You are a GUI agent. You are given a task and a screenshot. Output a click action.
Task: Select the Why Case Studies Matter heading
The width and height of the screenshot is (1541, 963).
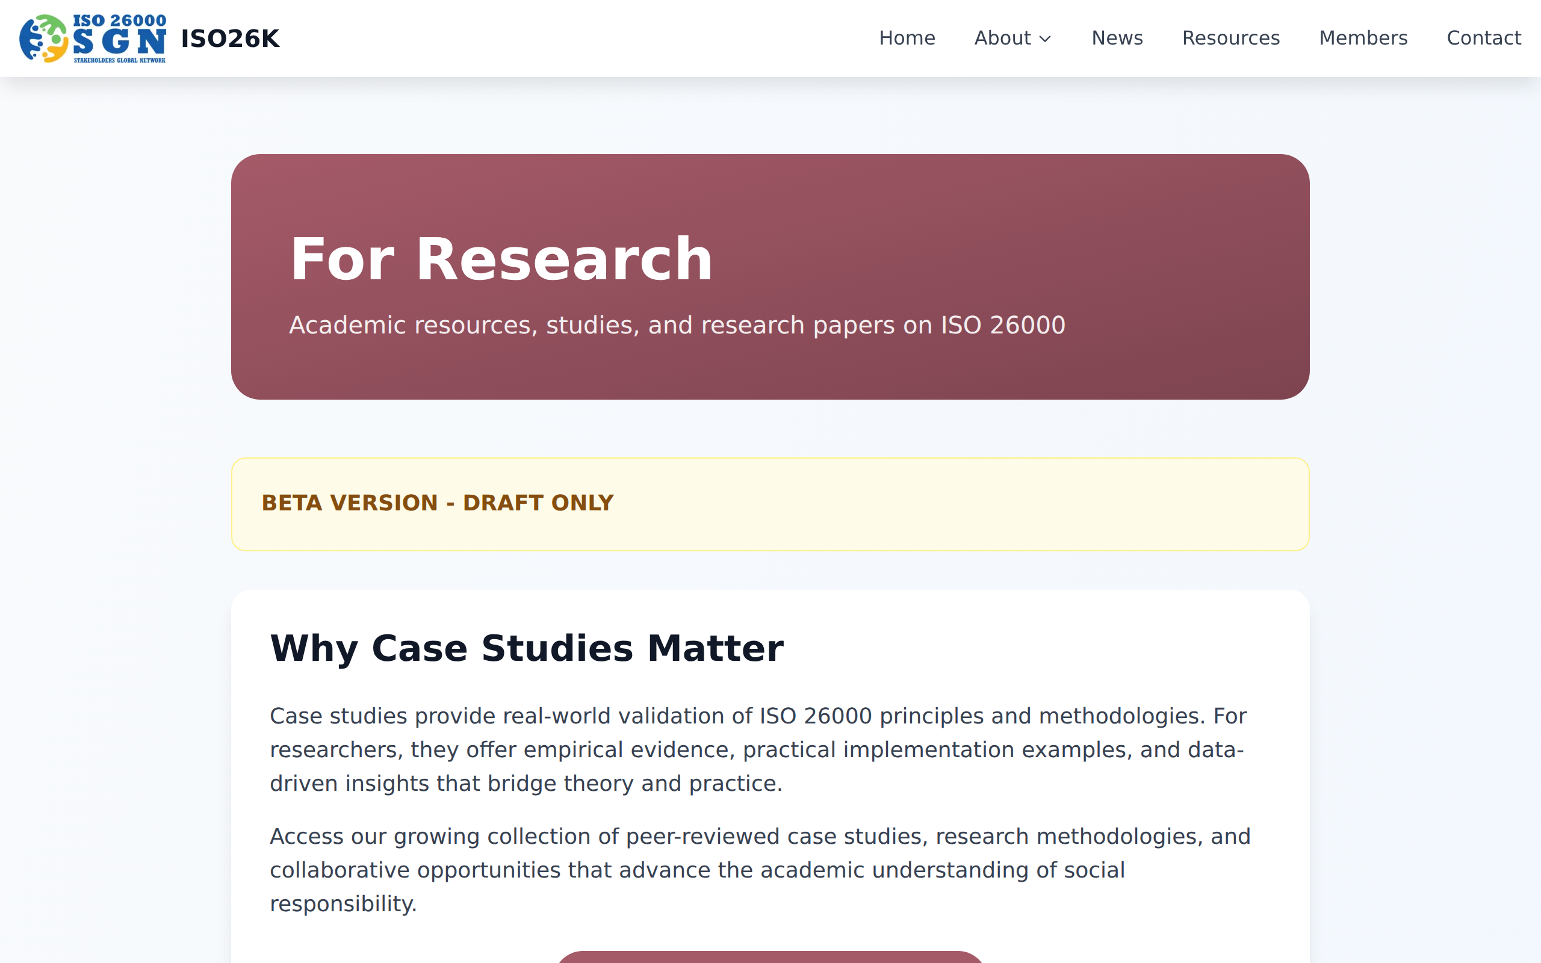click(527, 648)
